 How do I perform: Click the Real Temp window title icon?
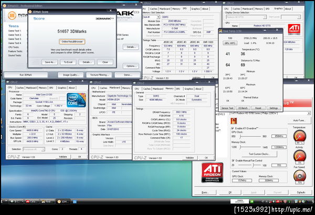pyautogui.click(x=220, y=31)
